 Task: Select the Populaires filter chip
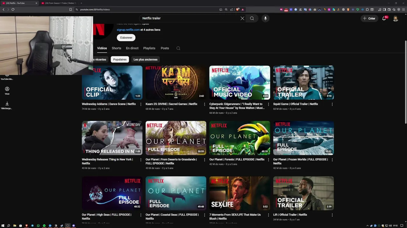pos(120,60)
